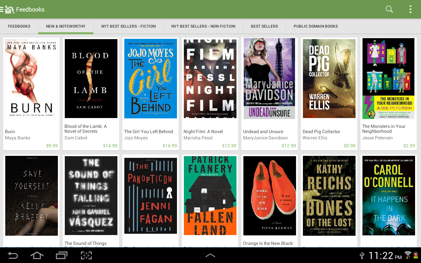This screenshot has width=421, height=263.
Task: Tap the Home navigation icon
Action: click(x=37, y=255)
